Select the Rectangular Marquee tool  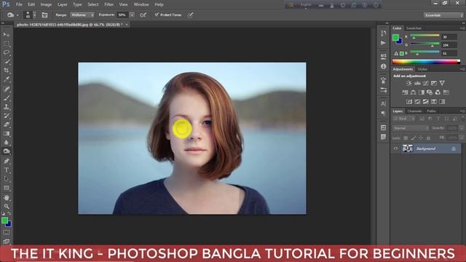coord(7,44)
